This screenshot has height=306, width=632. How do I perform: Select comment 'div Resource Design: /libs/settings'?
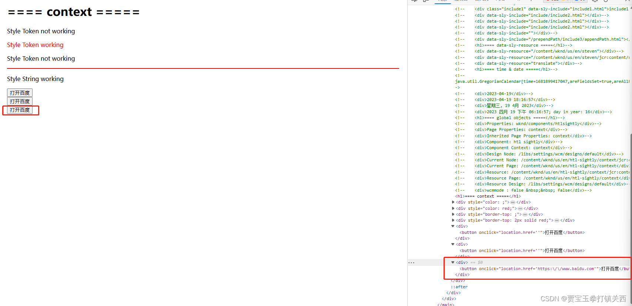click(542, 184)
